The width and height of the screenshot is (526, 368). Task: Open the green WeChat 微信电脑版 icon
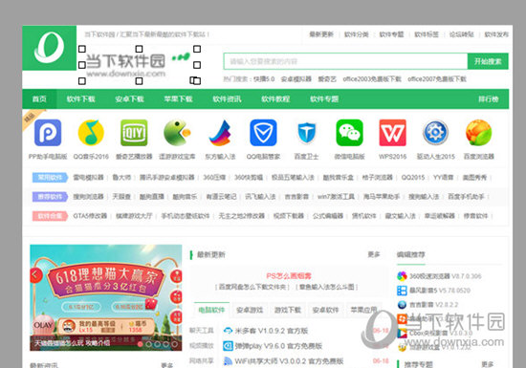coord(349,133)
